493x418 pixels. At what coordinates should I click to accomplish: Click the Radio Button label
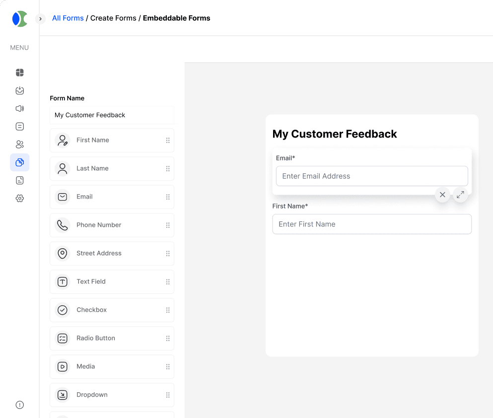(96, 338)
